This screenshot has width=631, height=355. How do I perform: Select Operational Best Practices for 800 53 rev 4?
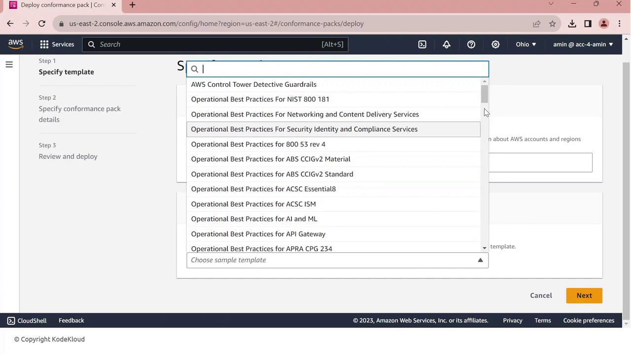click(x=333, y=144)
